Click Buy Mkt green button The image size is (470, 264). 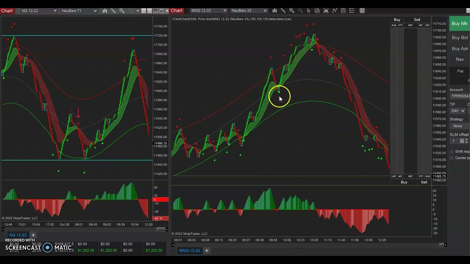pyautogui.click(x=460, y=23)
